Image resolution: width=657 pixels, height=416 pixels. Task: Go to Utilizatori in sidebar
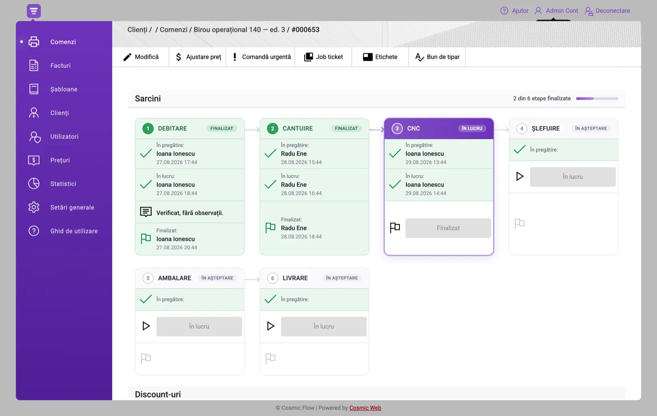(64, 136)
